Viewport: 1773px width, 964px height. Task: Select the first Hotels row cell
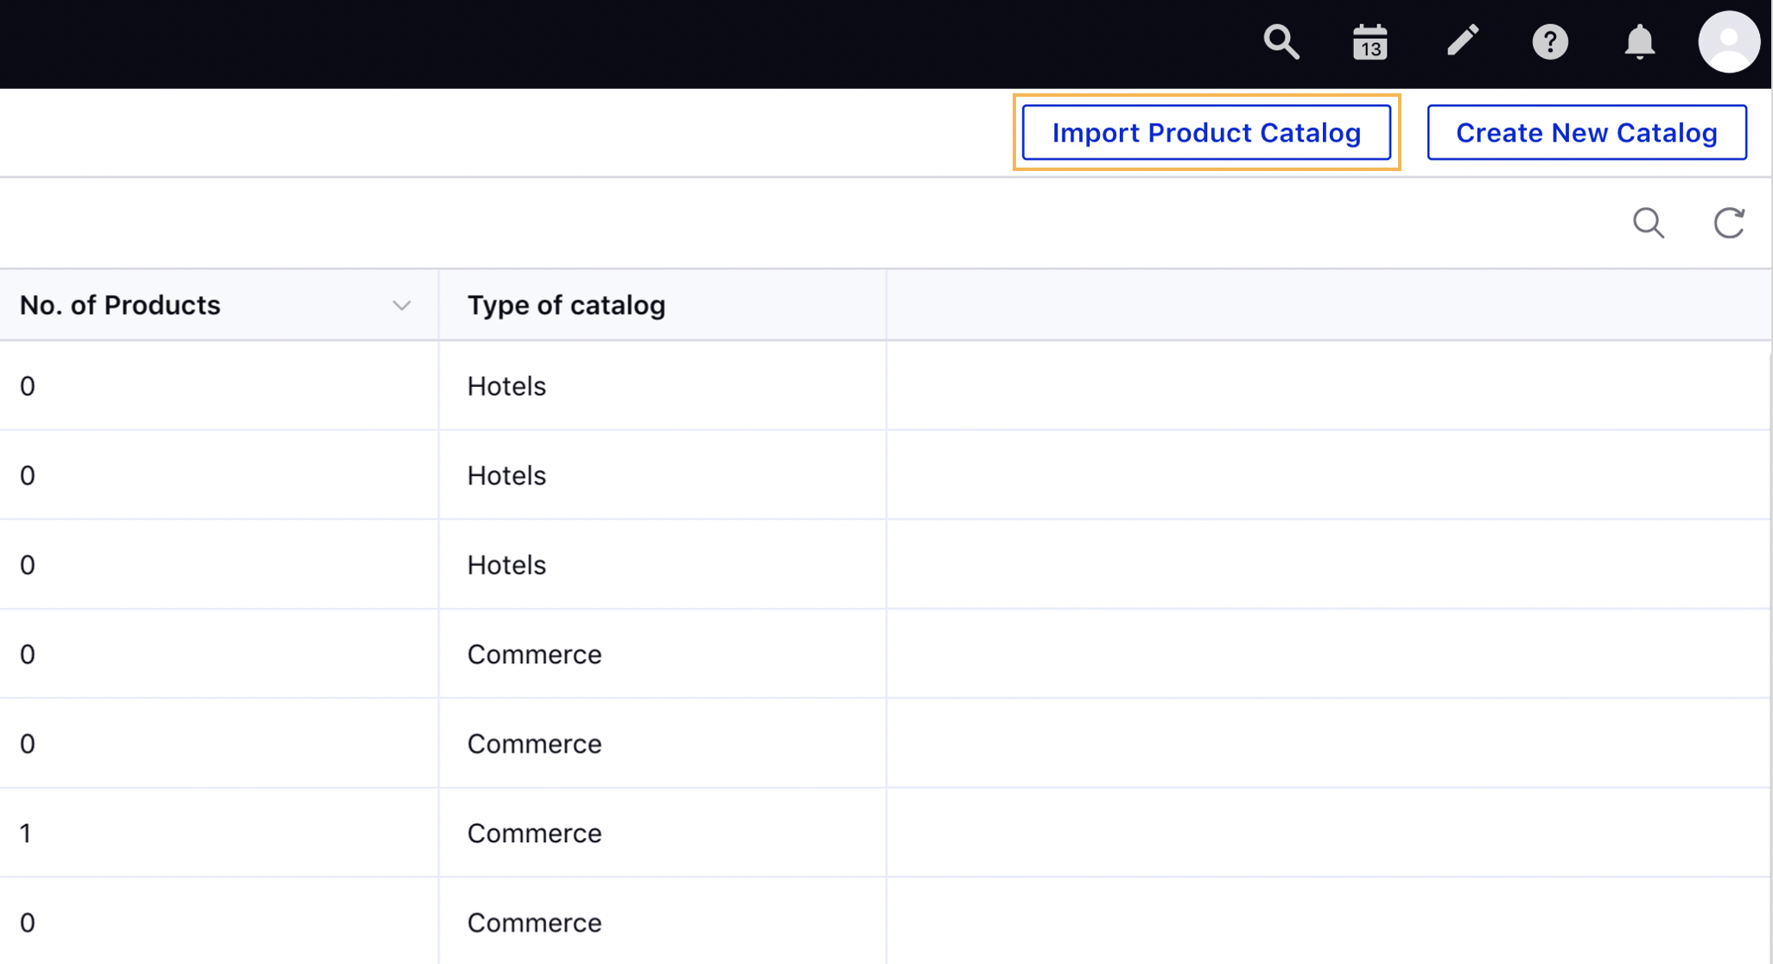click(x=663, y=386)
